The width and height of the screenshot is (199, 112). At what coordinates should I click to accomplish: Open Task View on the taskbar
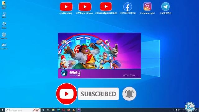coord(48,110)
